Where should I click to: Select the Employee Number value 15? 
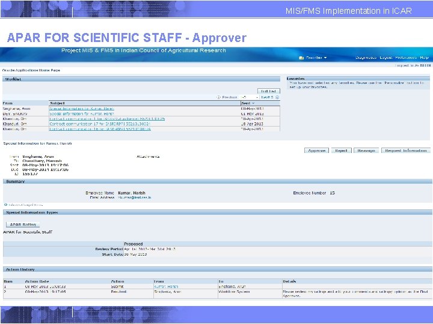point(332,193)
